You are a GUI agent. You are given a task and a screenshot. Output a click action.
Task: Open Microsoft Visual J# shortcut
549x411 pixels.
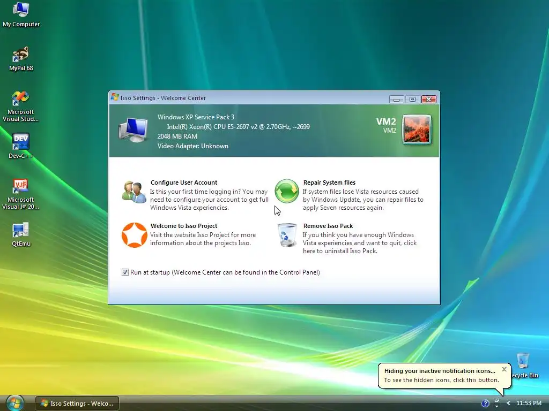(21, 194)
